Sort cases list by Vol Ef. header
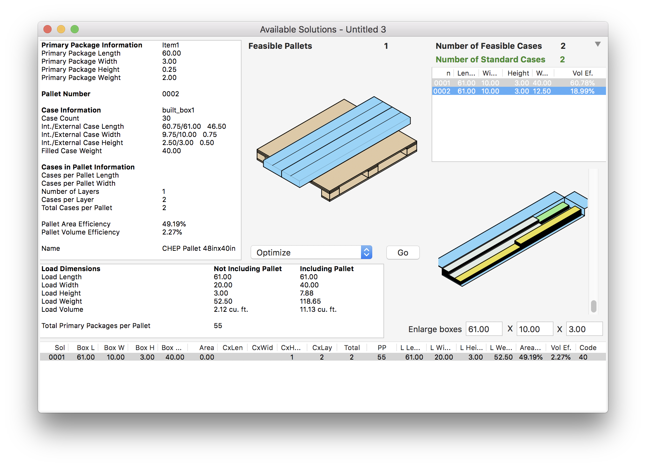The width and height of the screenshot is (646, 467). (x=582, y=73)
